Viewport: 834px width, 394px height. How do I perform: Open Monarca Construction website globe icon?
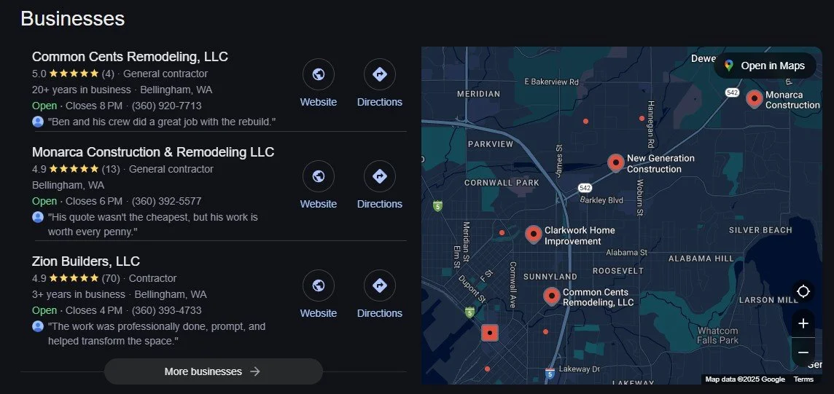pos(318,176)
